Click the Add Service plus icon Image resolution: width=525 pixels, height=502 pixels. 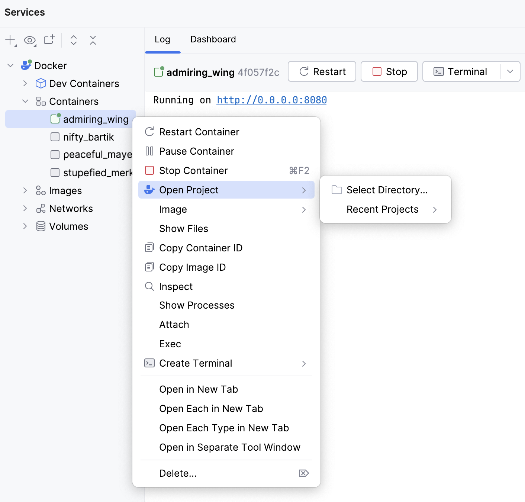[x=10, y=40]
